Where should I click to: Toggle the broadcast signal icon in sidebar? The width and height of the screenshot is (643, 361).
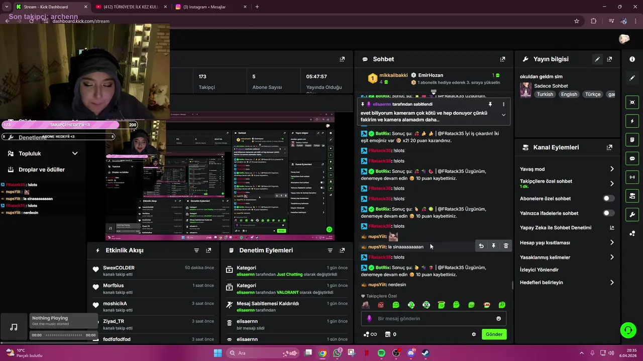[x=632, y=177]
